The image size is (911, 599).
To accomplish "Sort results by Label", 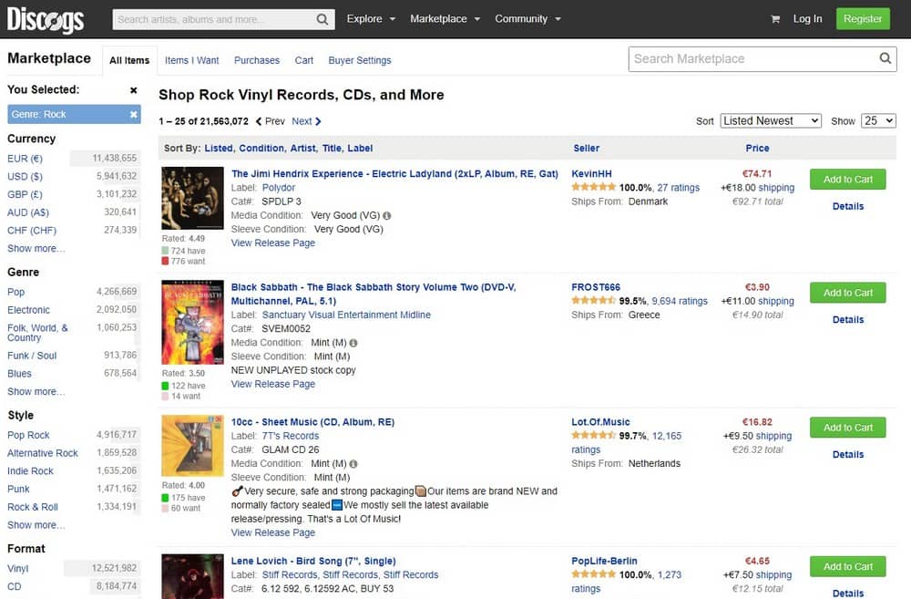I will [360, 149].
